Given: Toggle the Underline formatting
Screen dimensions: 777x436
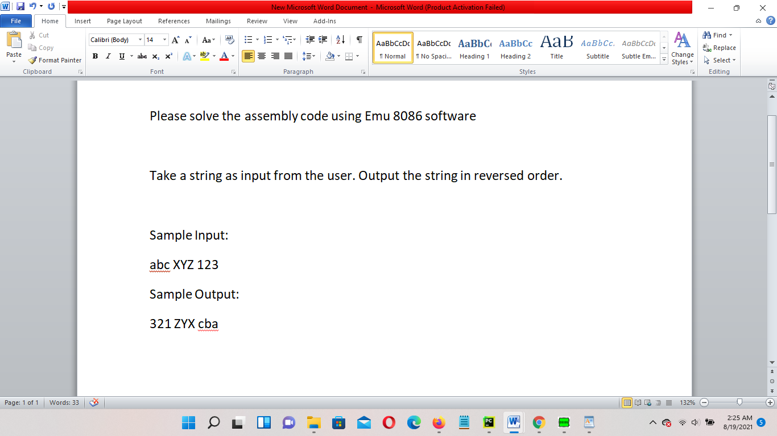Looking at the screenshot, I should click(x=121, y=56).
